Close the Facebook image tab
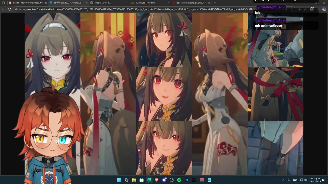 86,3
